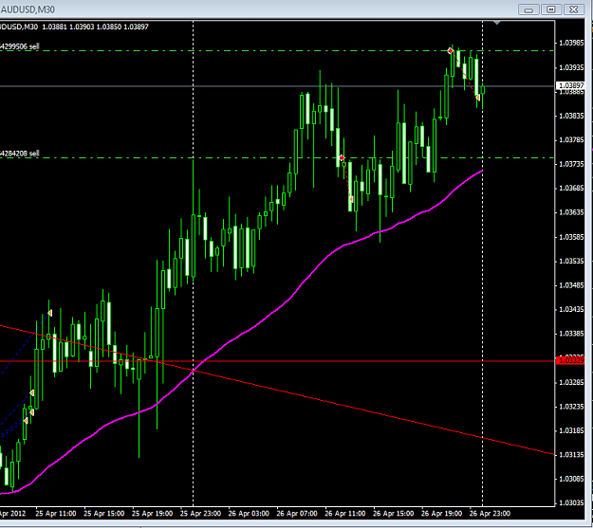593x528 pixels.
Task: Click the 1.03435 price scale label
Action: tap(571, 310)
